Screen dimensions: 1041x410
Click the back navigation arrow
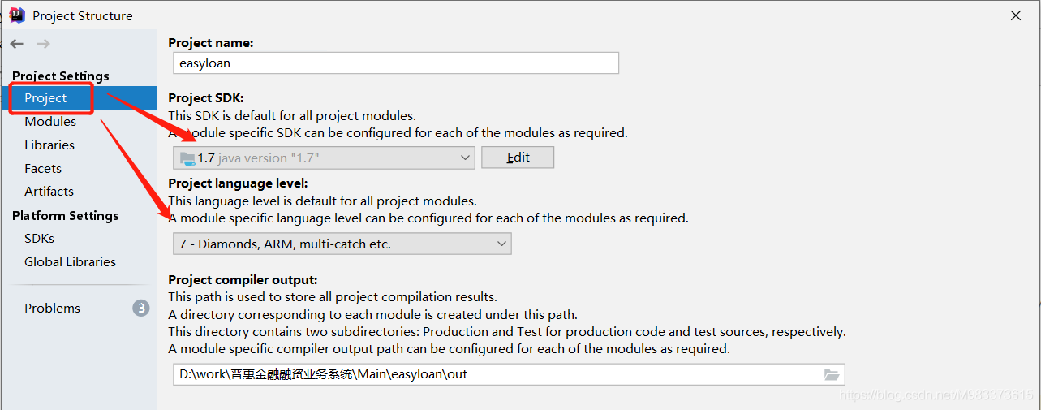click(x=17, y=44)
